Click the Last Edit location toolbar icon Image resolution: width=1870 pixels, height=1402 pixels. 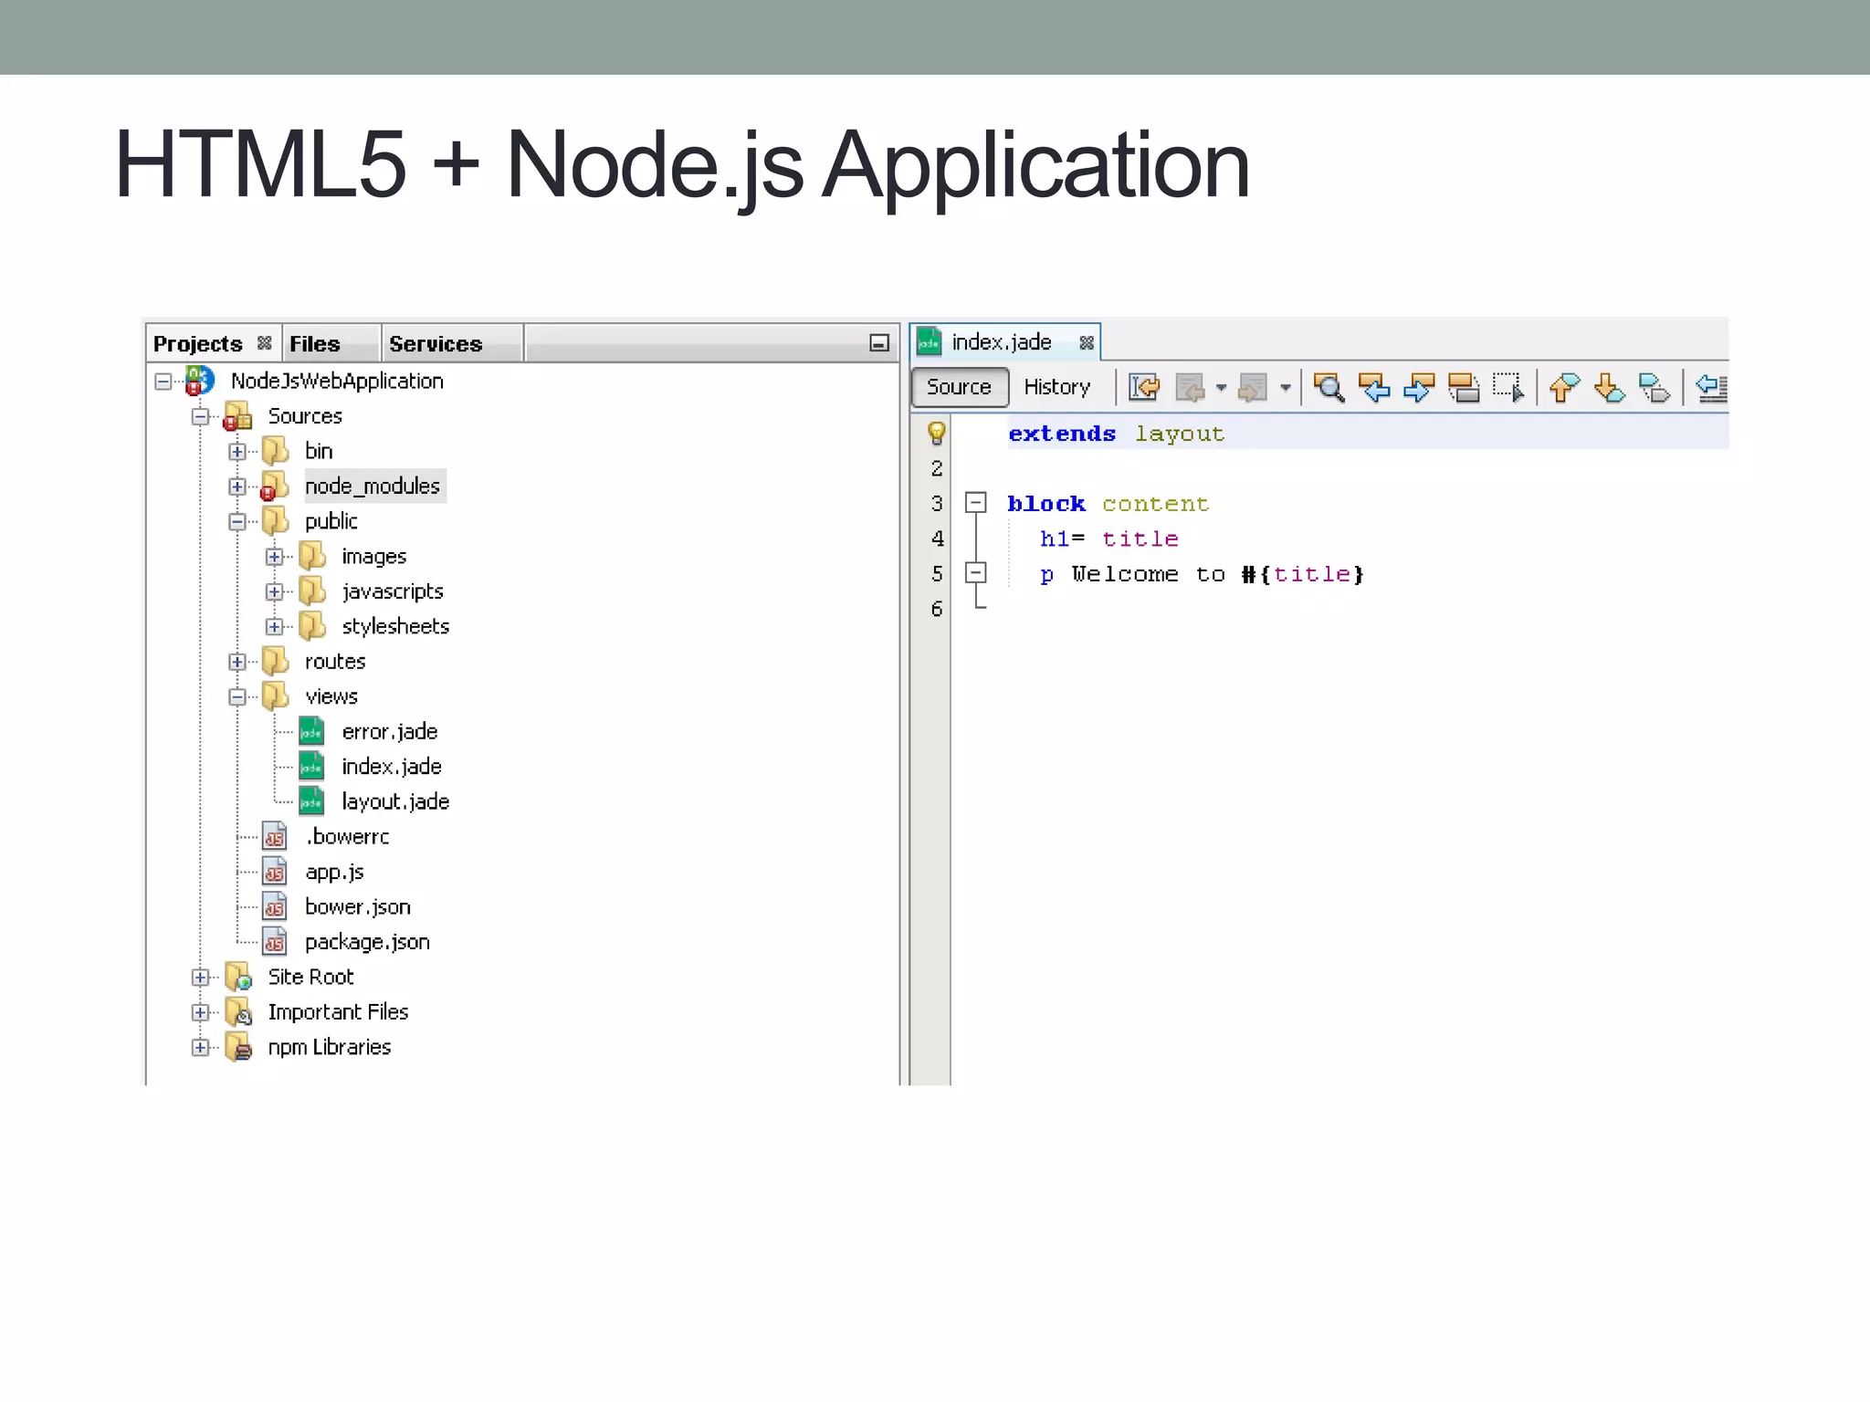tap(1144, 388)
